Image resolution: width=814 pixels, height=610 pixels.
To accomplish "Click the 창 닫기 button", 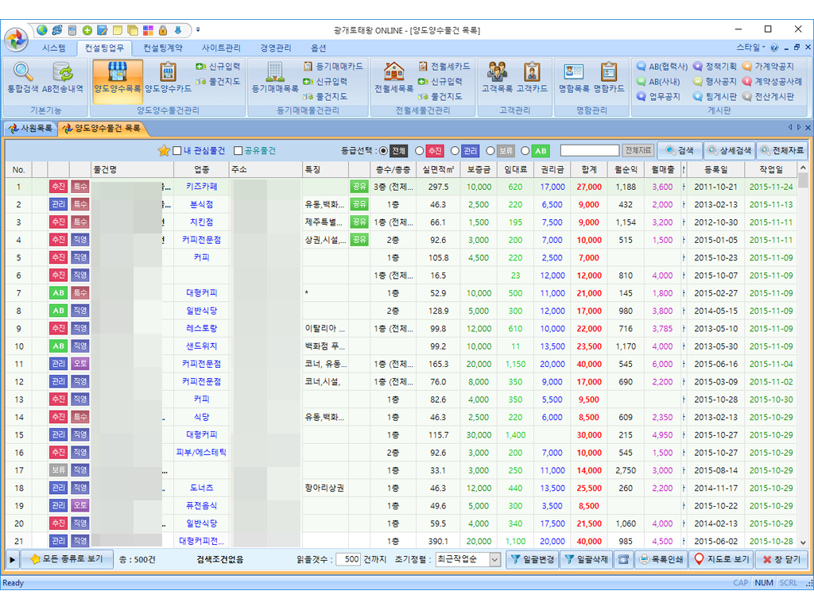I will pyautogui.click(x=782, y=559).
